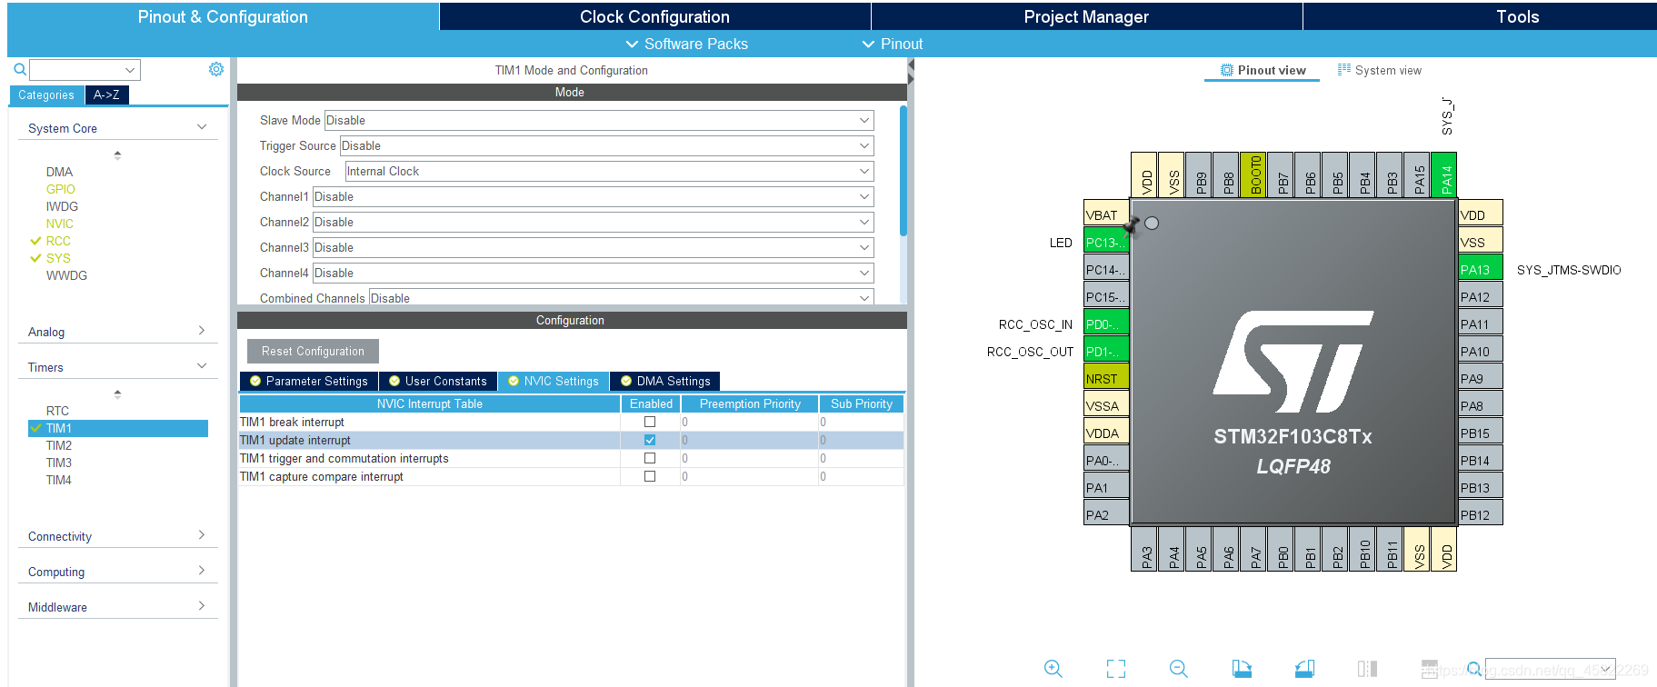Zoom in on the pinout view
1657x687 pixels.
pos(1053,669)
